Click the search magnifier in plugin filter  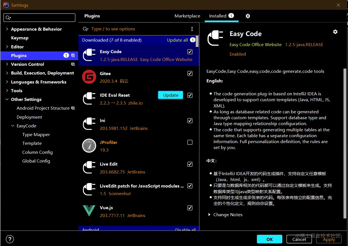click(86, 29)
